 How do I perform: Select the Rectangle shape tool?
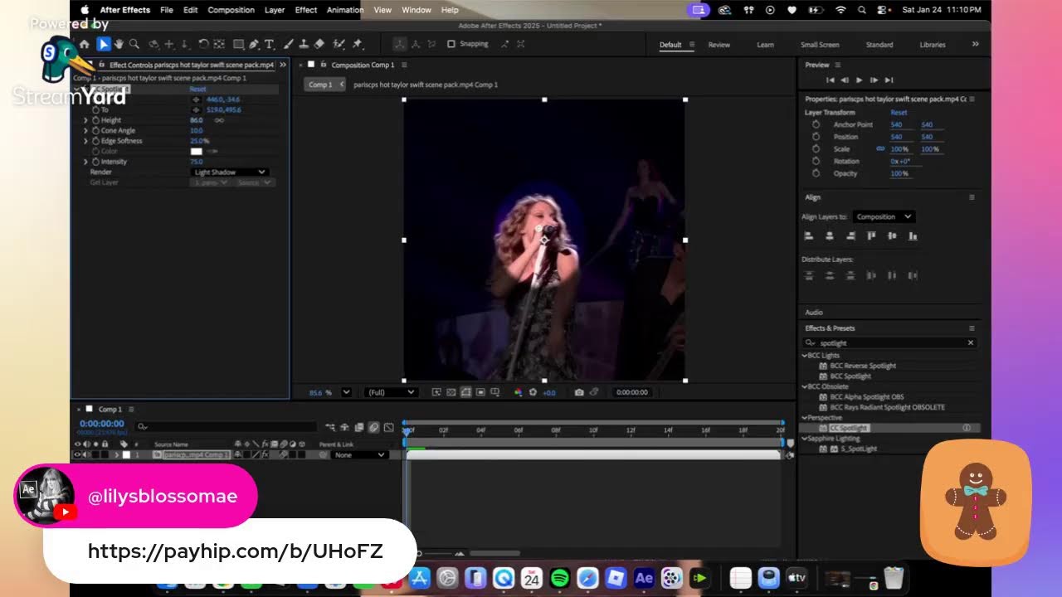click(238, 44)
